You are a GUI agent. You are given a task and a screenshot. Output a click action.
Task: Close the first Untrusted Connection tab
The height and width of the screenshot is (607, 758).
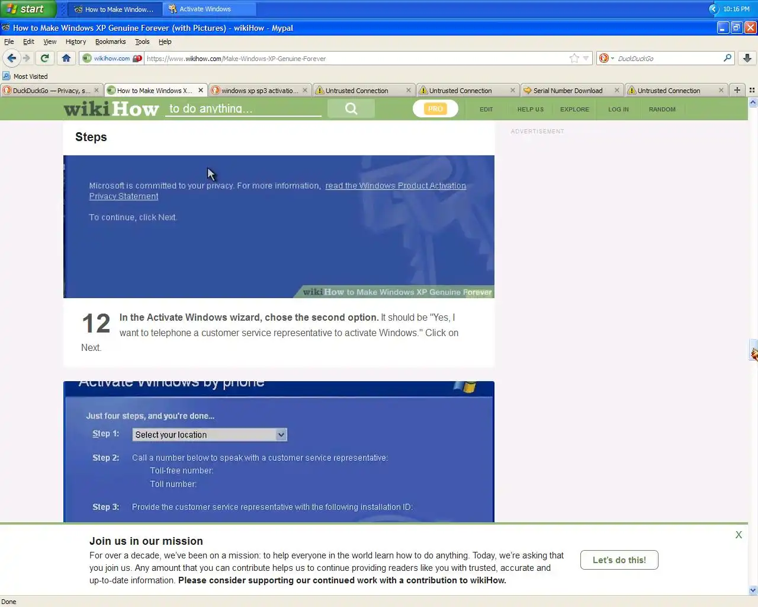pos(409,90)
